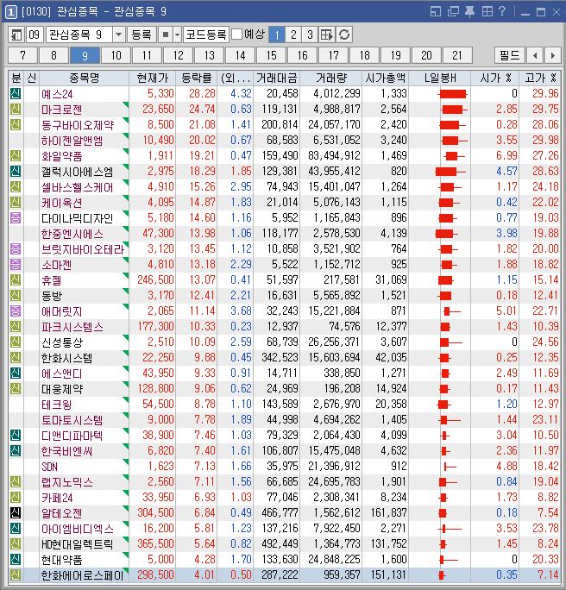This screenshot has height=590, width=566.
Task: Select the 한중엔시에스 stock name
Action: point(72,234)
